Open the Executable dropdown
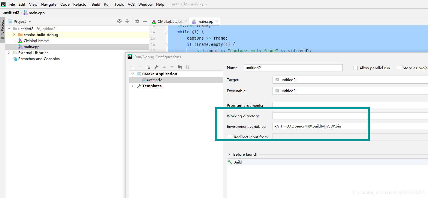Image resolution: width=428 pixels, height=198 pixels. [x=350, y=91]
